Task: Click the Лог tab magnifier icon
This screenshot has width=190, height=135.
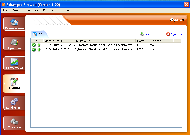Action: (35, 34)
